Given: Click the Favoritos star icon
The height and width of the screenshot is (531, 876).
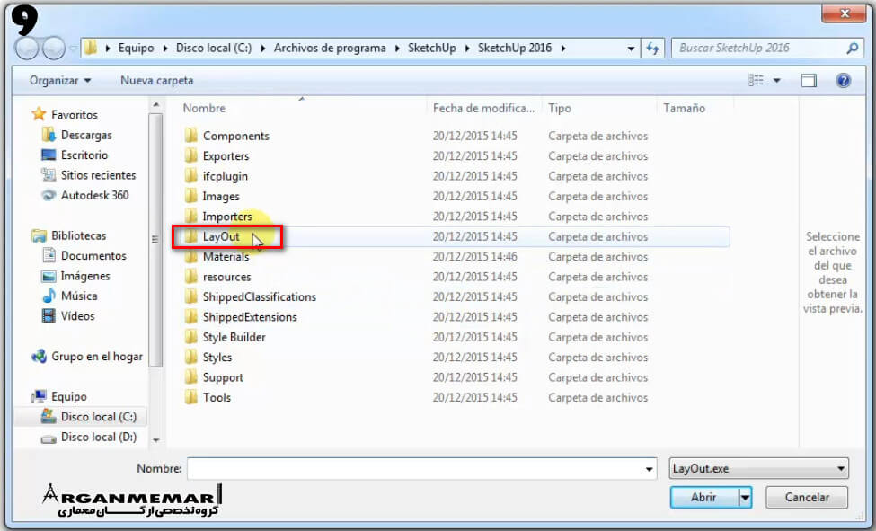Looking at the screenshot, I should pos(39,114).
